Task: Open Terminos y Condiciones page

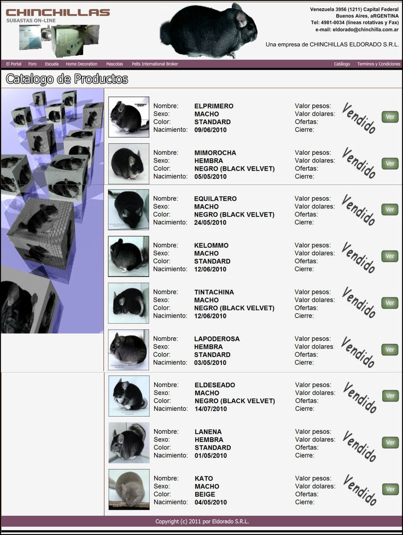Action: pos(378,64)
